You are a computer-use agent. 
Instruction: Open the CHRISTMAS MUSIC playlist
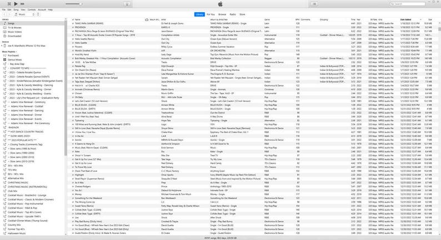tap(18, 182)
